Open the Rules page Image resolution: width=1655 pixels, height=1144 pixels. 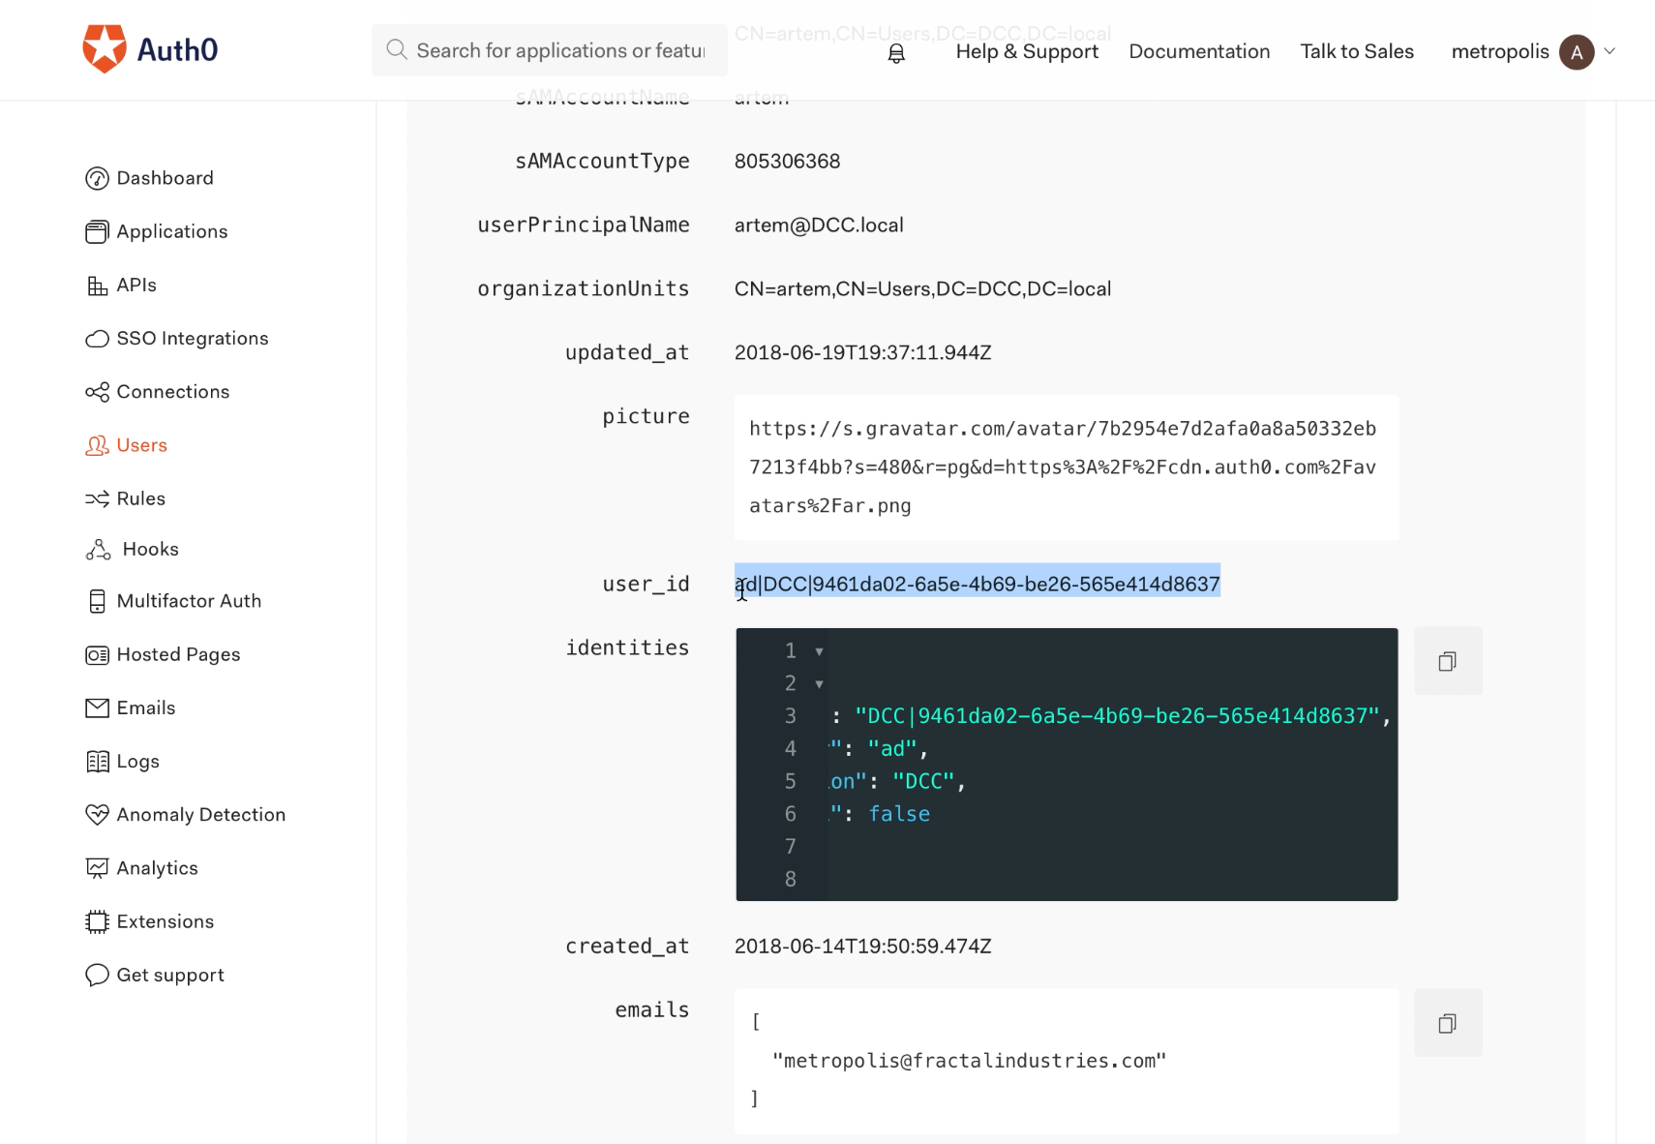pos(141,498)
